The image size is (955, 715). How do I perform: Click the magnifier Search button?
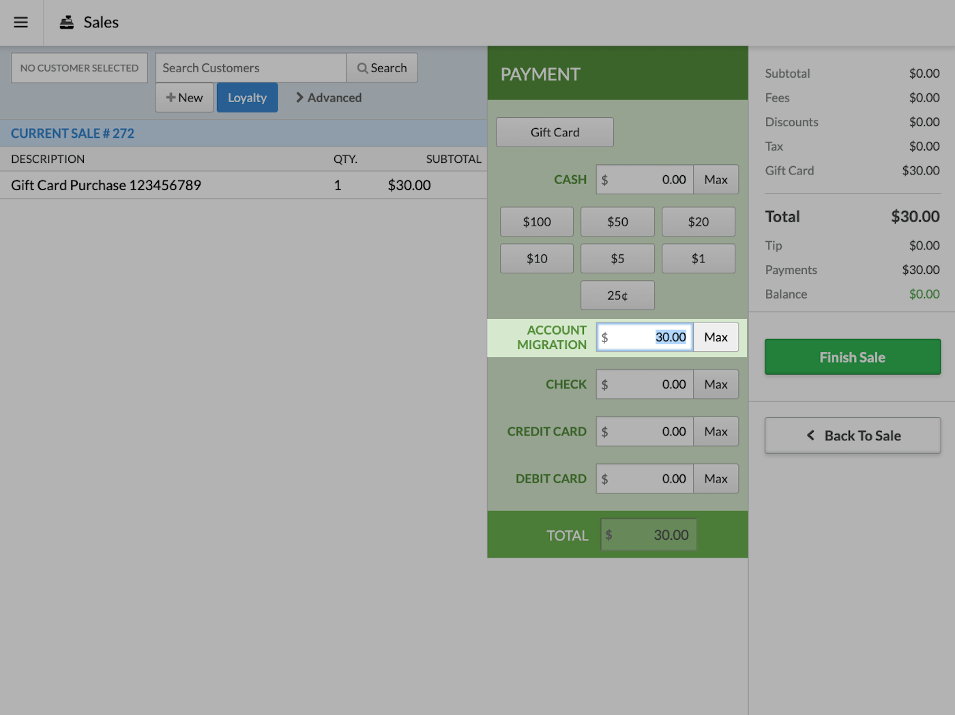coord(382,67)
